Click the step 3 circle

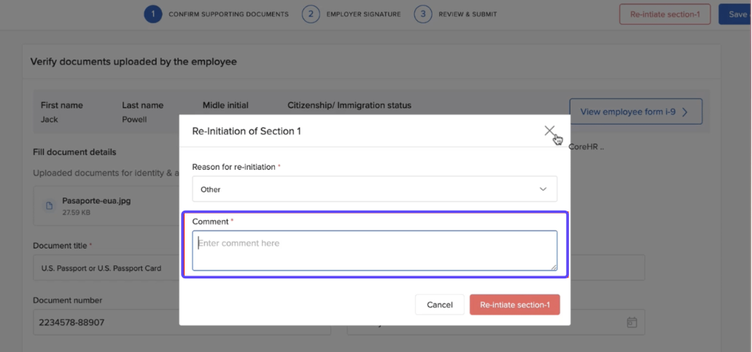(x=422, y=14)
